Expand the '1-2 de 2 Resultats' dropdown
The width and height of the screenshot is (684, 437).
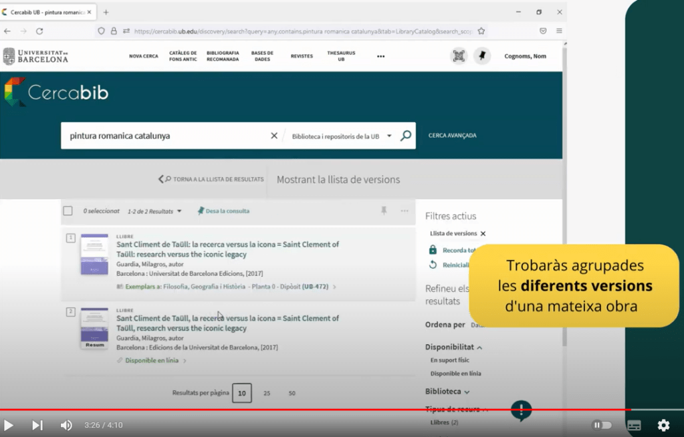pos(154,211)
